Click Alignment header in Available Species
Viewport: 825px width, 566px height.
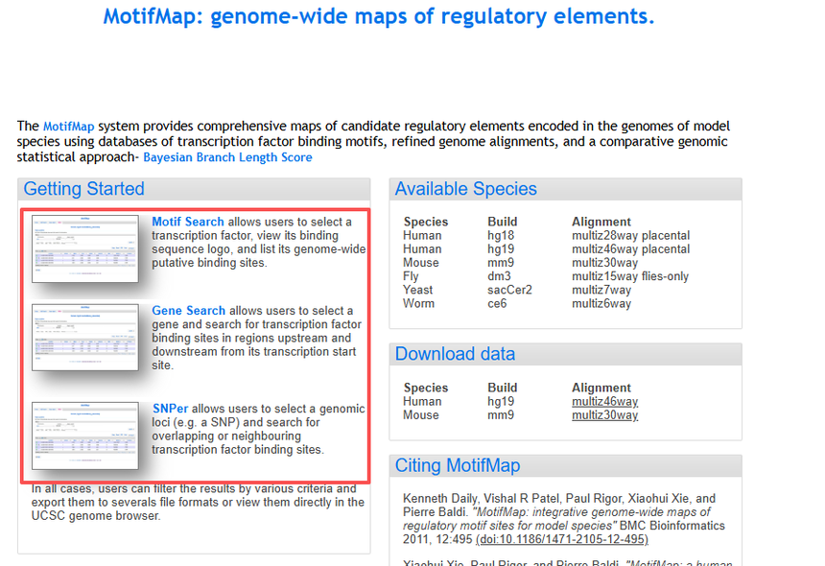point(601,222)
